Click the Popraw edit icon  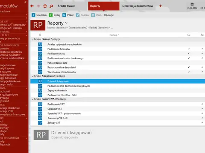point(78,15)
